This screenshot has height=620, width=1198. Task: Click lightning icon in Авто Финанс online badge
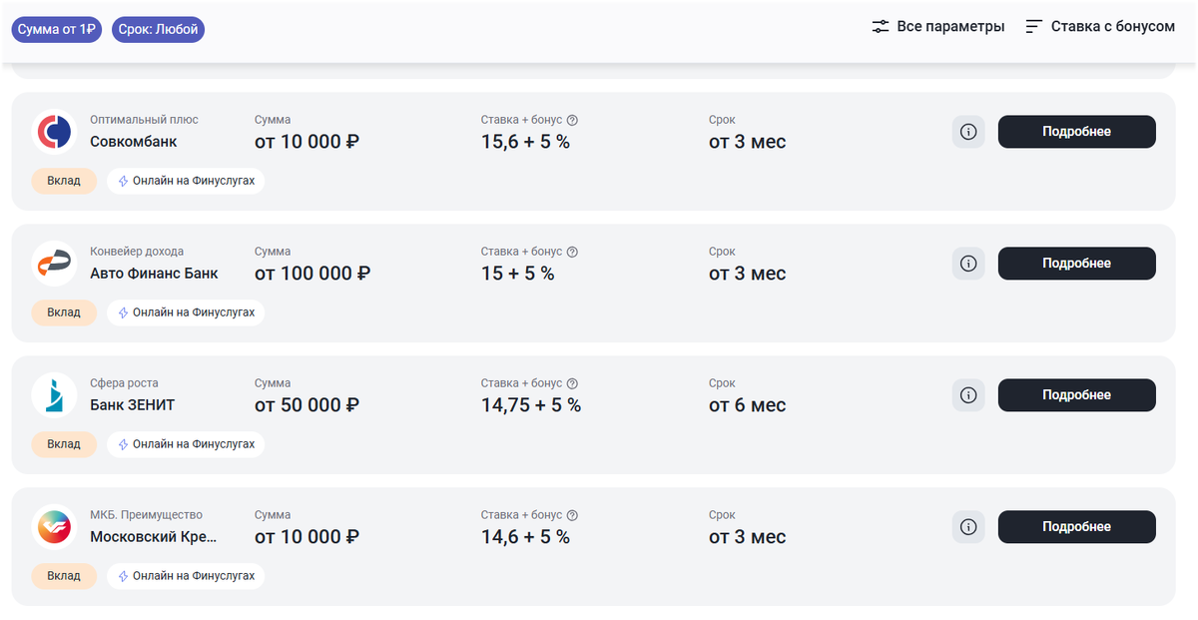(x=124, y=312)
